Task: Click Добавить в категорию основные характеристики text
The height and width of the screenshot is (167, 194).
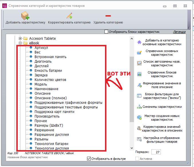Action: point(162,42)
